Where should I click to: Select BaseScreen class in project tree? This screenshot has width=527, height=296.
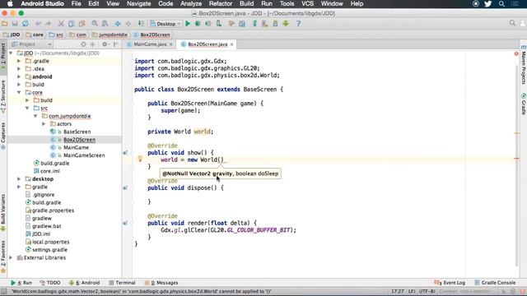77,132
